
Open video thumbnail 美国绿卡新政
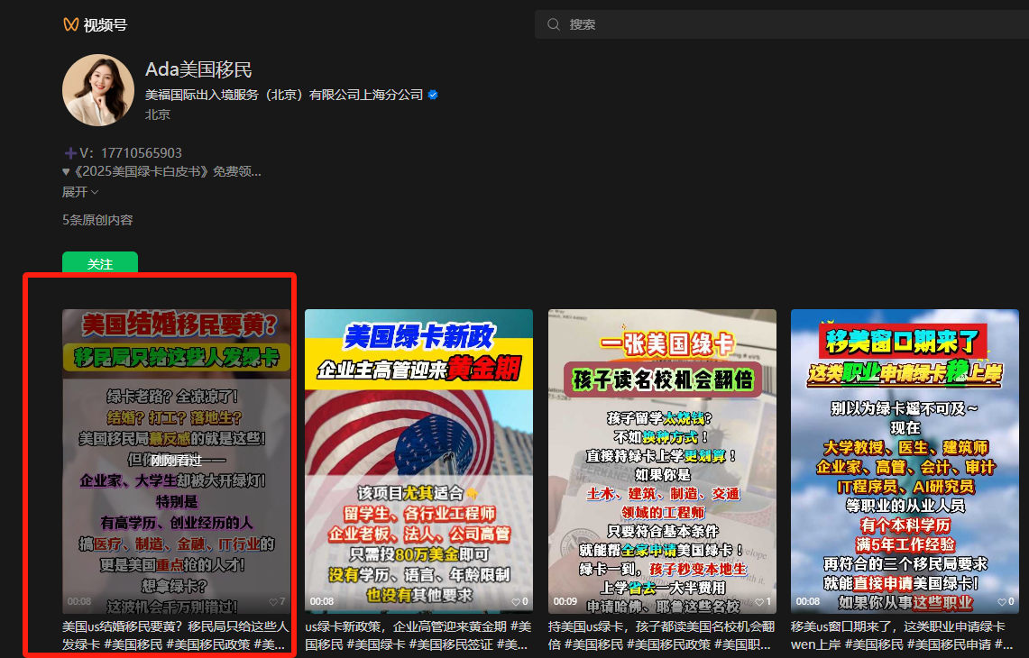tap(418, 462)
